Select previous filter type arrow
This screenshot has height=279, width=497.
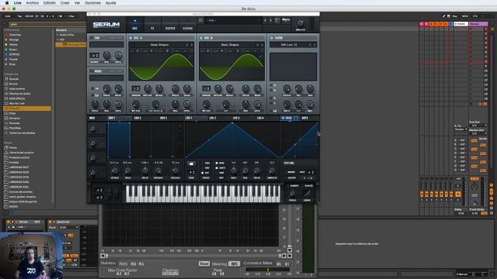pyautogui.click(x=311, y=45)
